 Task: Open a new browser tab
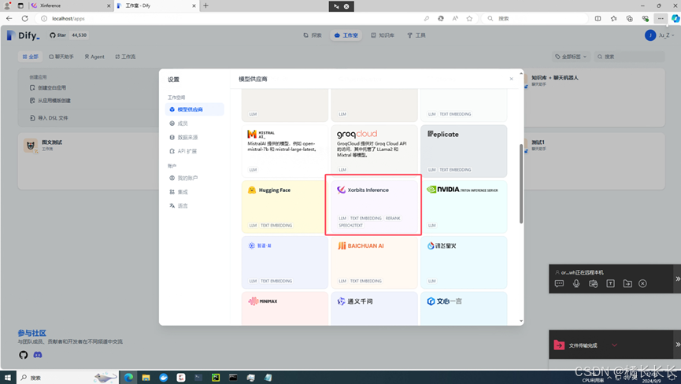(205, 6)
